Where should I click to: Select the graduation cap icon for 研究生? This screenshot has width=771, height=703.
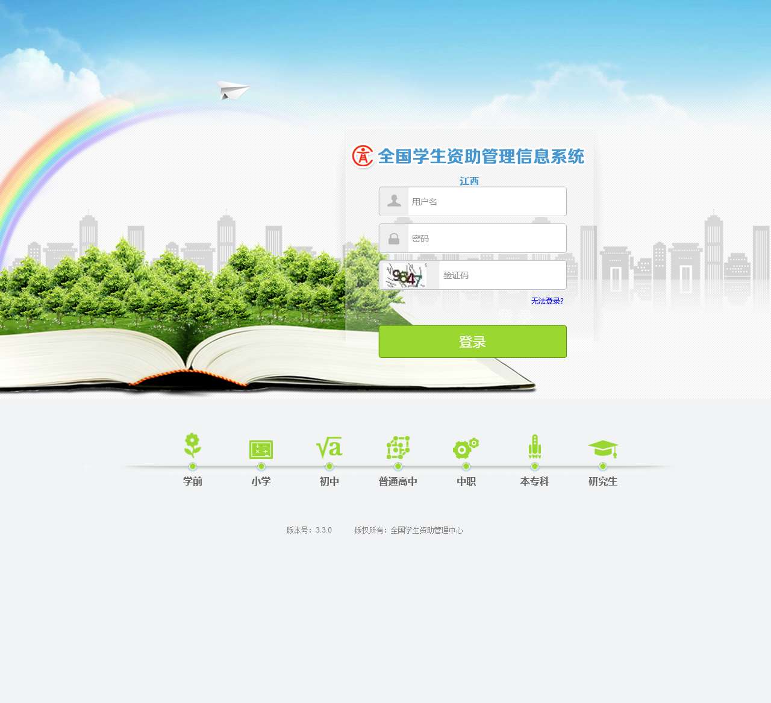point(602,447)
